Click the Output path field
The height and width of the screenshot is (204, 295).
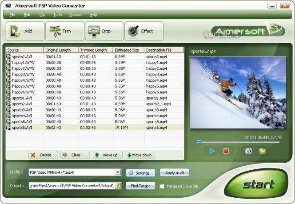(72, 186)
